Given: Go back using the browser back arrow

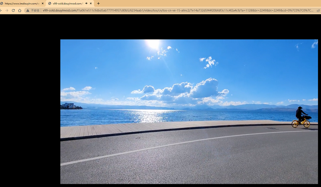Looking at the screenshot, I should [1, 11].
